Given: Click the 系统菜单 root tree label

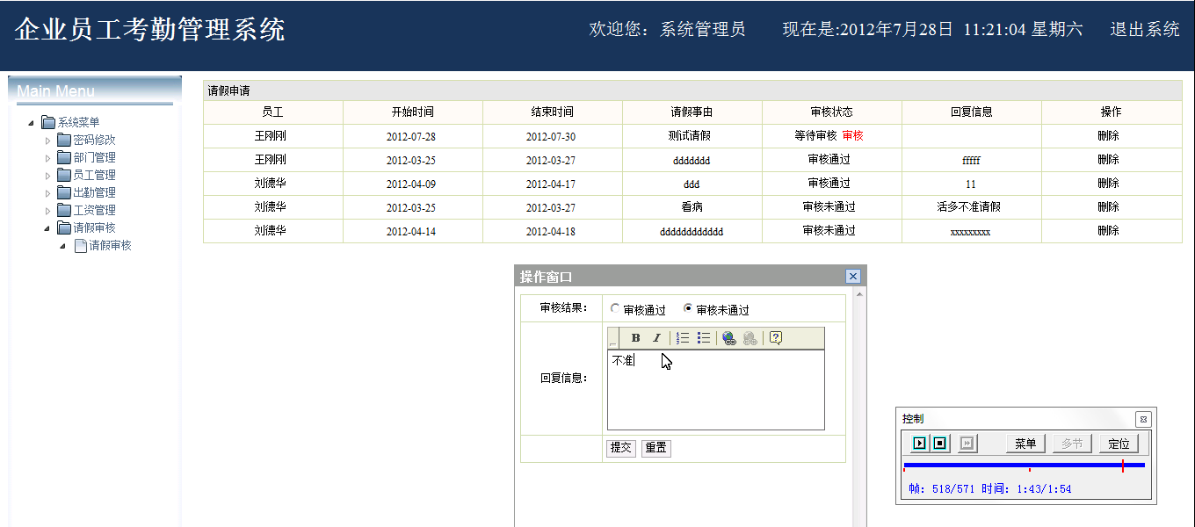Looking at the screenshot, I should pyautogui.click(x=78, y=122).
